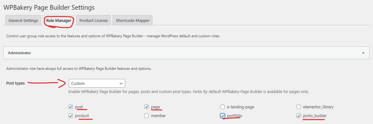Collapse the Administrator section arrow
The height and width of the screenshot is (124, 373).
point(363,53)
